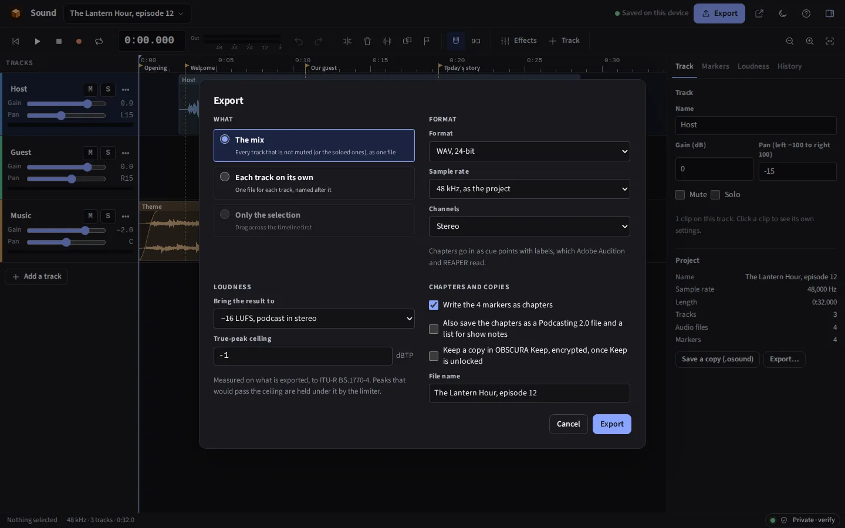The image size is (845, 528).
Task: Adjust the Host track Gain slider
Action: click(x=66, y=104)
